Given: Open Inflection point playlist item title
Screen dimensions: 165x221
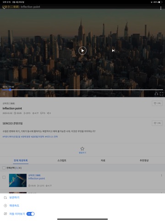Looking at the screenshot, I should 37,179.
